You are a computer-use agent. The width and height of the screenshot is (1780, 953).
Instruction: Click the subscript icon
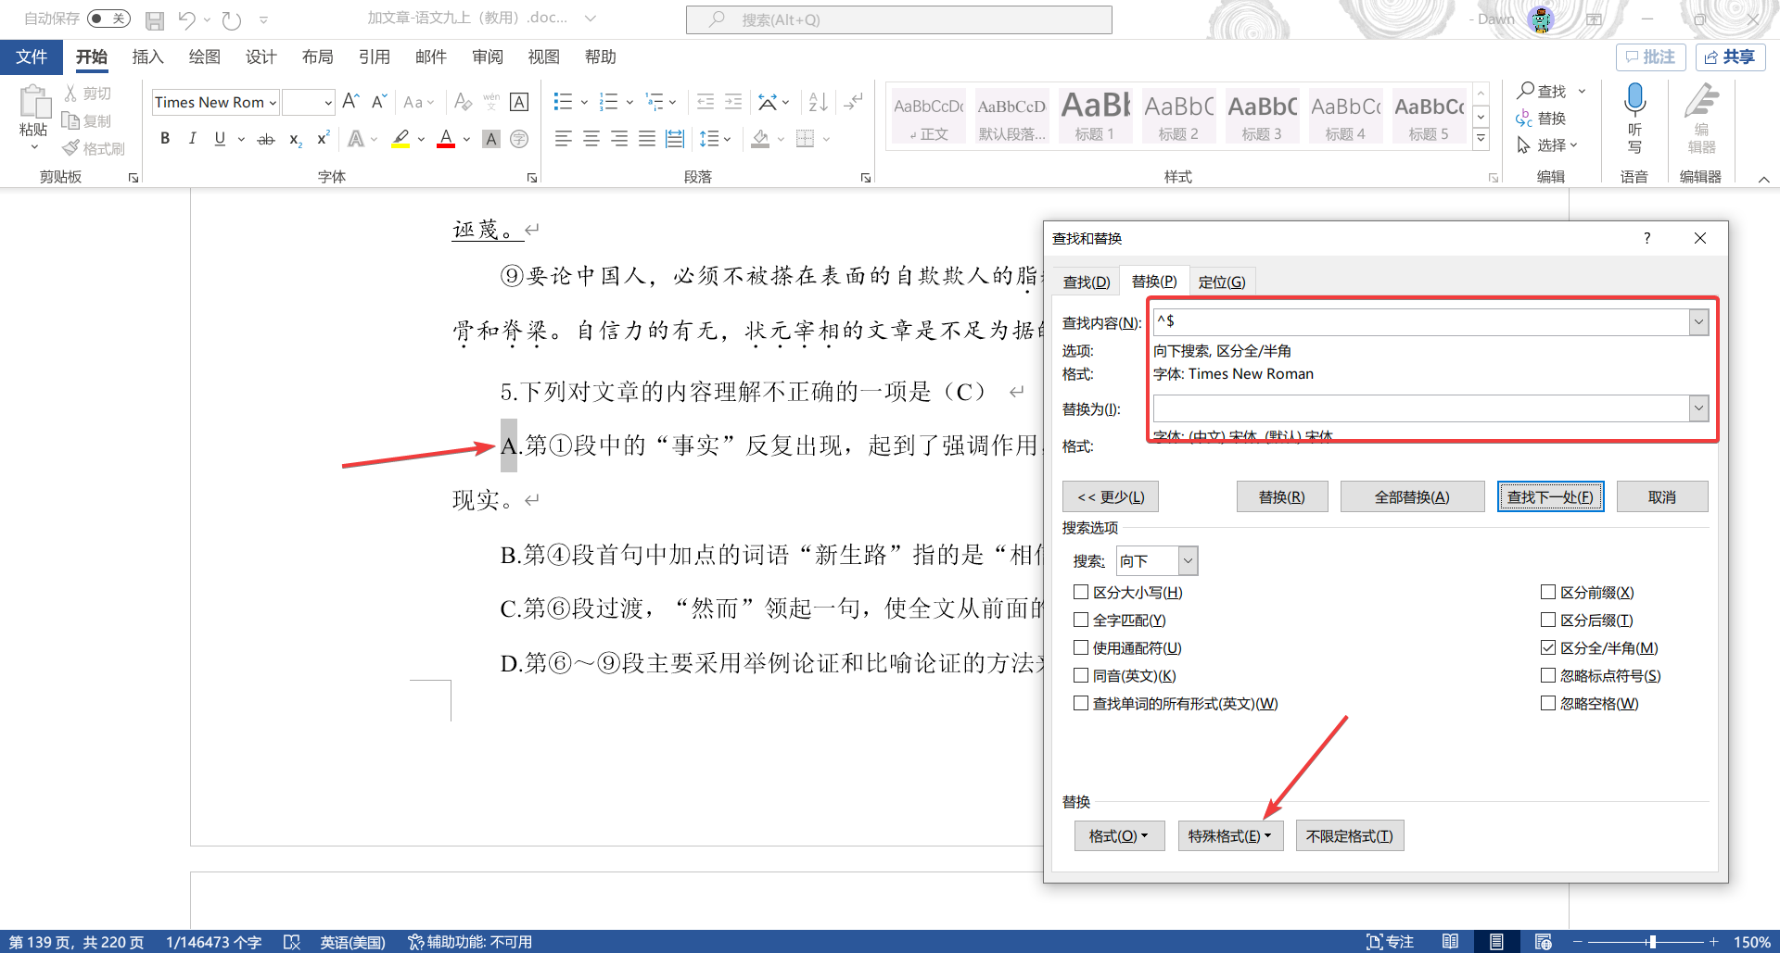point(295,139)
